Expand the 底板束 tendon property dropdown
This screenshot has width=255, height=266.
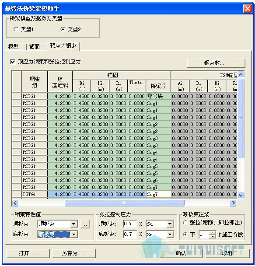tap(74, 234)
